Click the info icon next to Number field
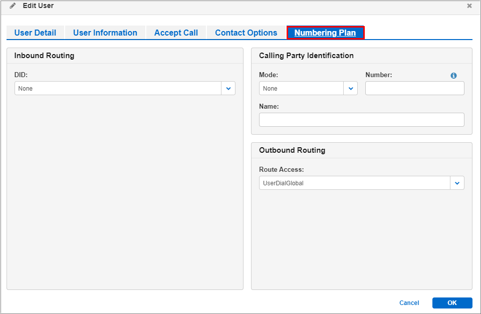This screenshot has height=314, width=481. point(453,75)
